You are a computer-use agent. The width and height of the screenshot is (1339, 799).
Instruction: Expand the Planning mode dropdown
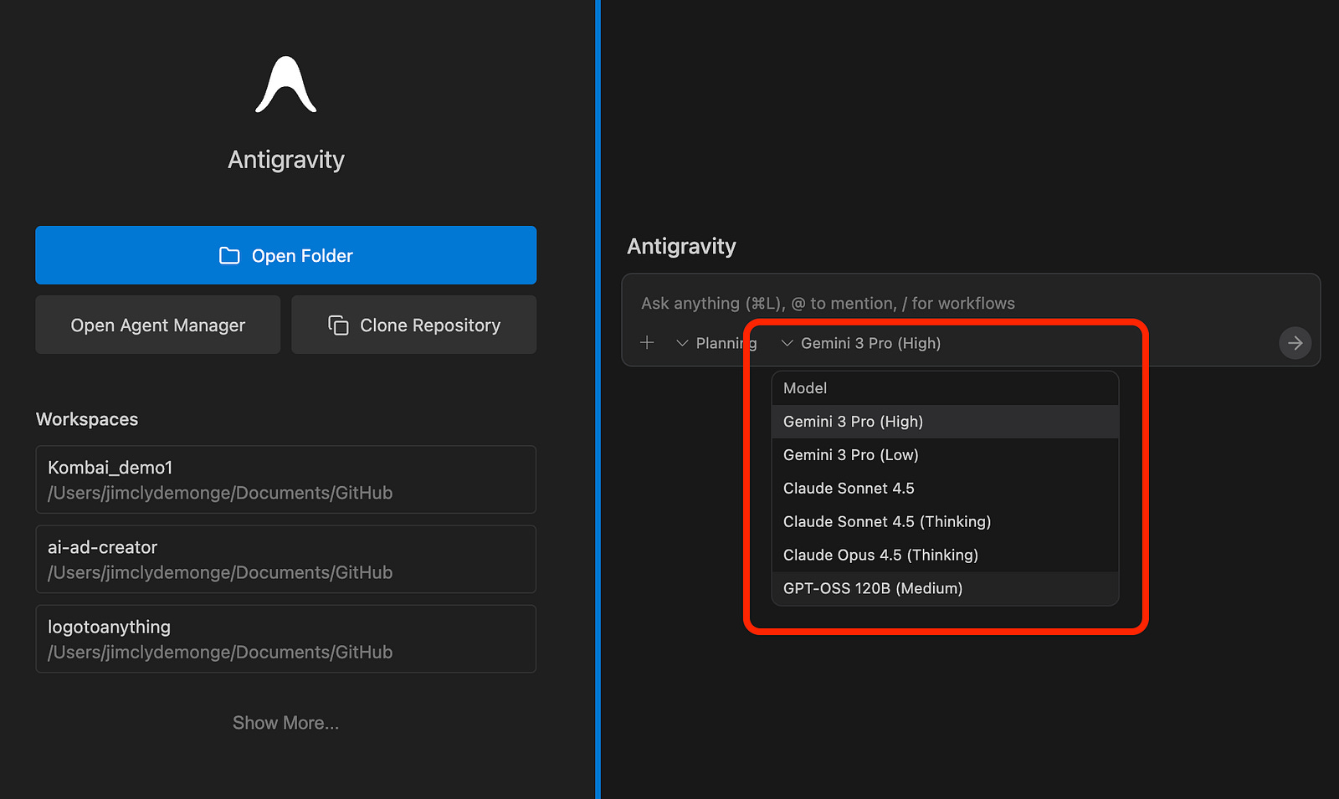pyautogui.click(x=716, y=343)
